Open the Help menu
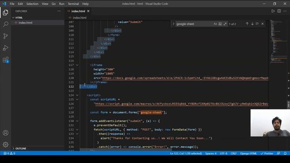This screenshot has width=290, height=163. pyautogui.click(x=86, y=4)
